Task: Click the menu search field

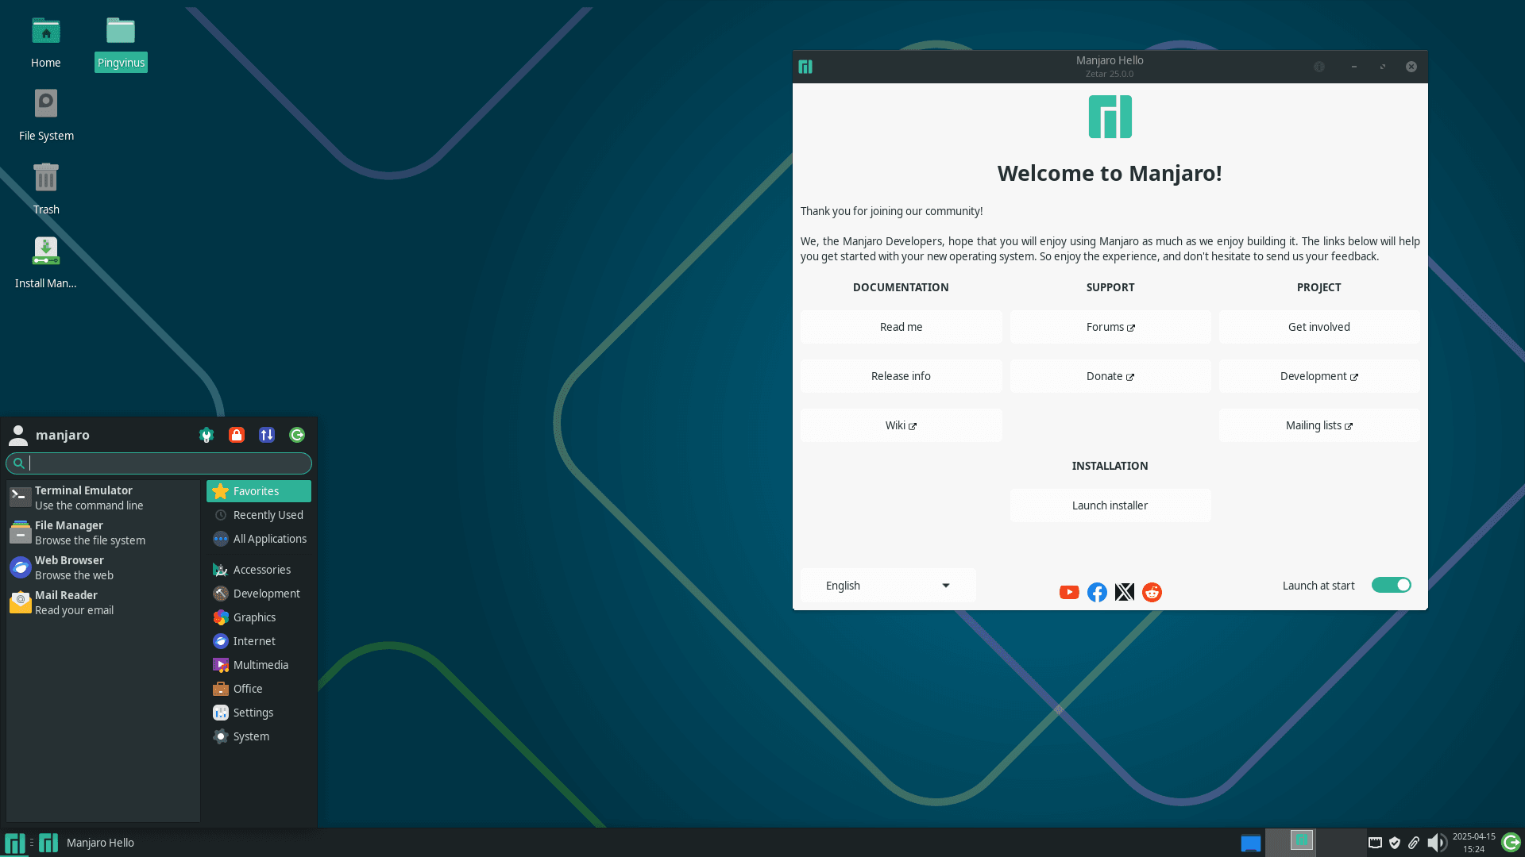Action: 159,463
